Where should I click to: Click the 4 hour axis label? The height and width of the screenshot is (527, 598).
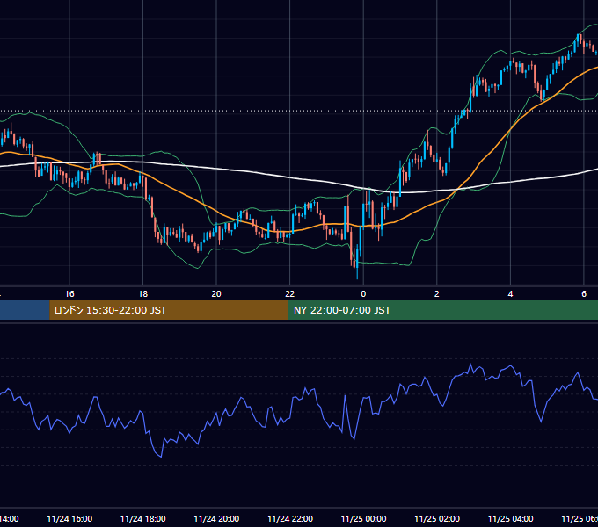coord(510,294)
